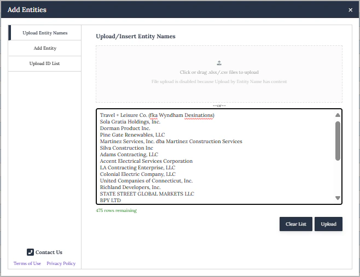The width and height of the screenshot is (360, 277).
Task: Open the Contact Us link
Action: [44, 252]
